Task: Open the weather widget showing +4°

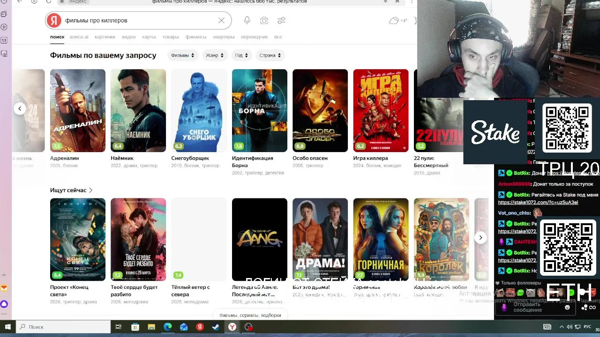Action: 398,21
